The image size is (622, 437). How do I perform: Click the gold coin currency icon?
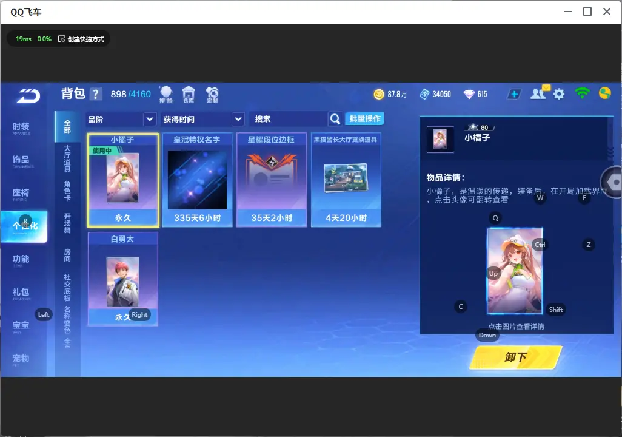point(379,94)
